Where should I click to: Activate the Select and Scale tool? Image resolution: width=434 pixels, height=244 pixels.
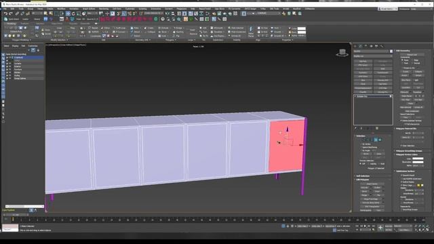pos(79,14)
